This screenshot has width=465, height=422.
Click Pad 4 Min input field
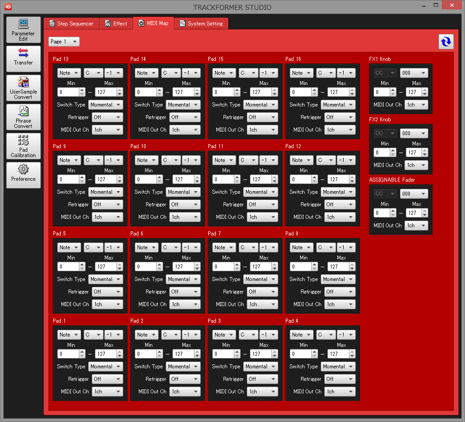pyautogui.click(x=301, y=354)
